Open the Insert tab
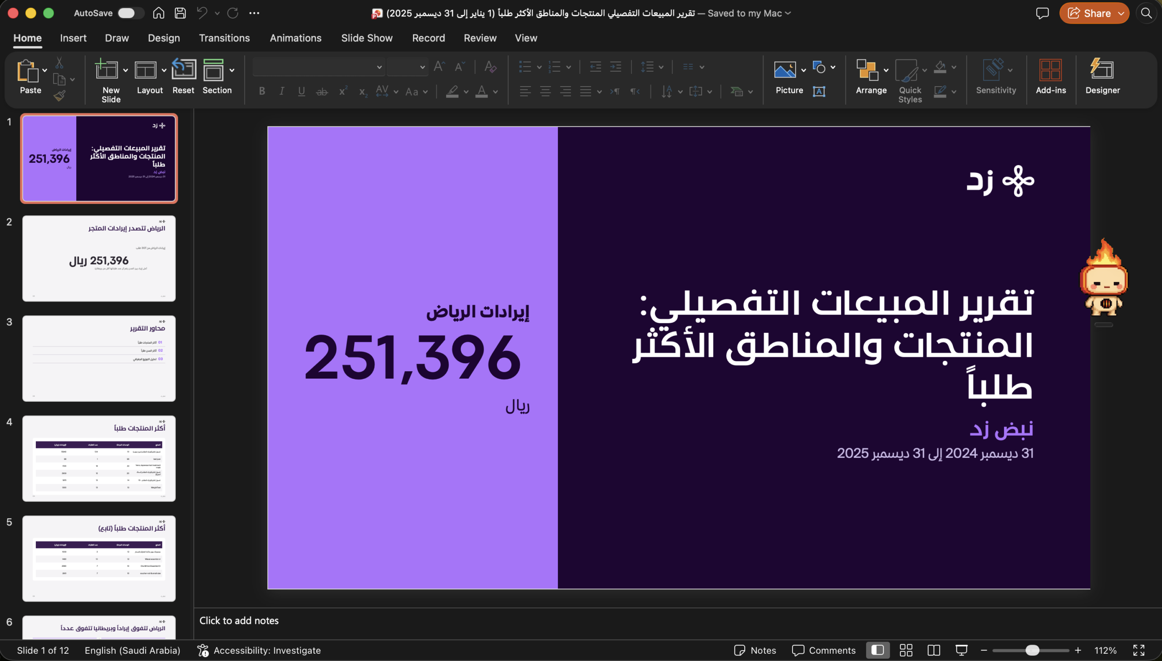 tap(73, 38)
